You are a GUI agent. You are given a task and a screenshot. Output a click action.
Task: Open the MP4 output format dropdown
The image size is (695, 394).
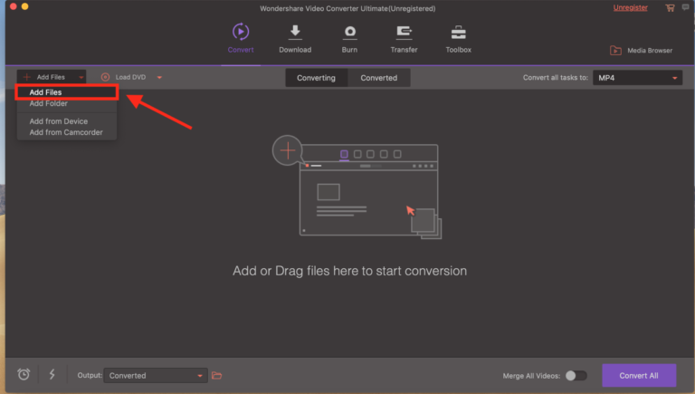(638, 78)
